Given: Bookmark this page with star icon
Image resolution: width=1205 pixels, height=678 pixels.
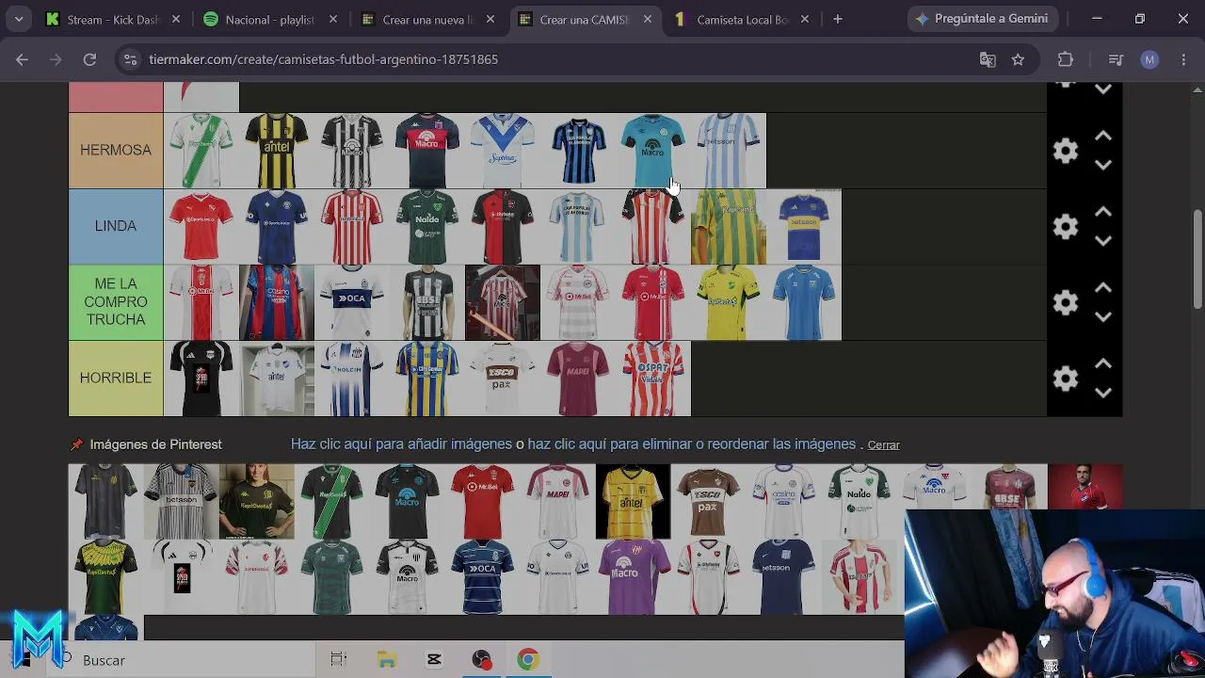Looking at the screenshot, I should (1018, 59).
